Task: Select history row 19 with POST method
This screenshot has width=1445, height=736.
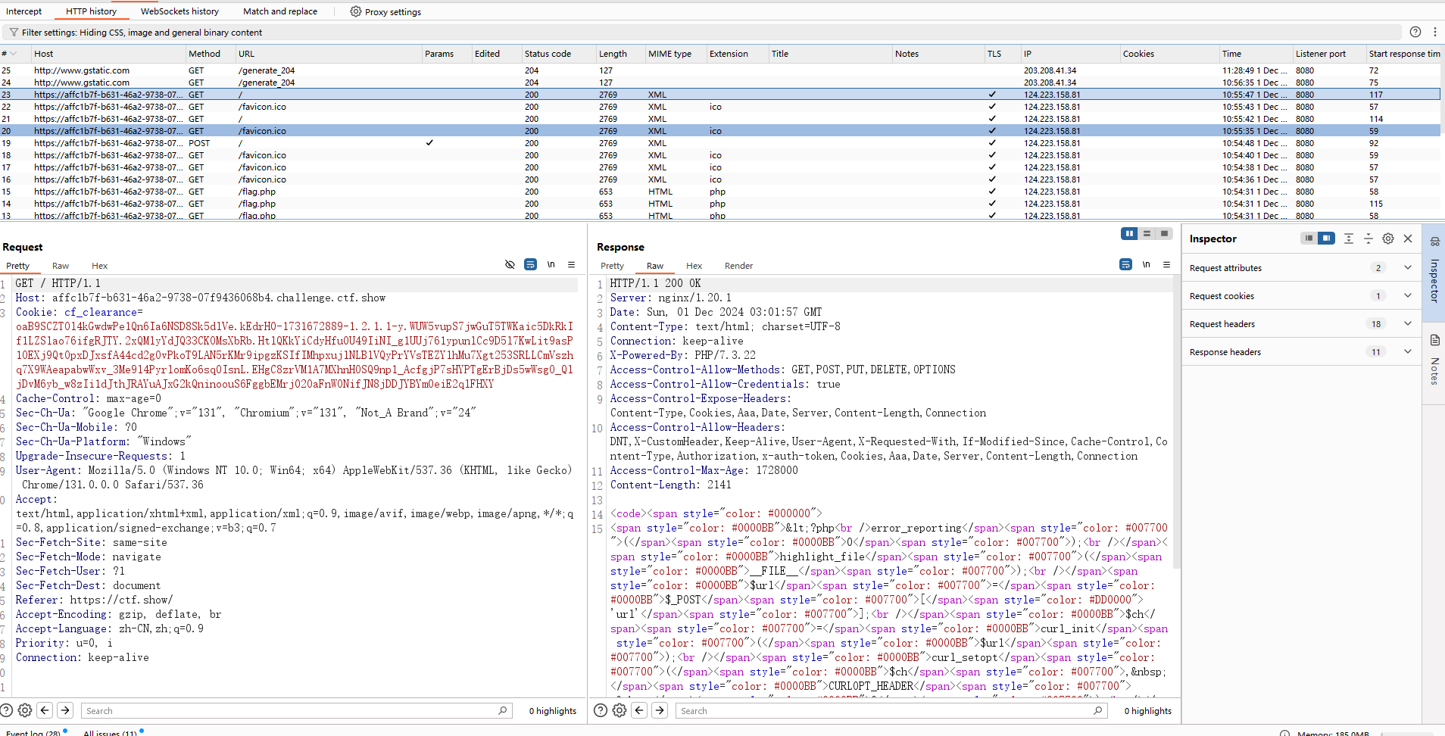Action: coord(719,143)
